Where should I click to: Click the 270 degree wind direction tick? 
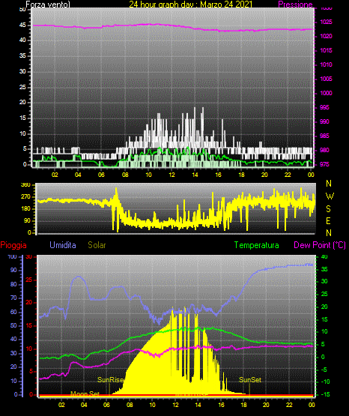tap(26, 197)
